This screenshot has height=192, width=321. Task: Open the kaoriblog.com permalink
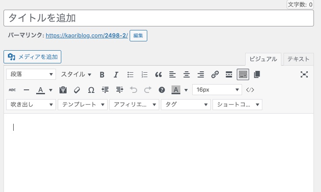87,35
